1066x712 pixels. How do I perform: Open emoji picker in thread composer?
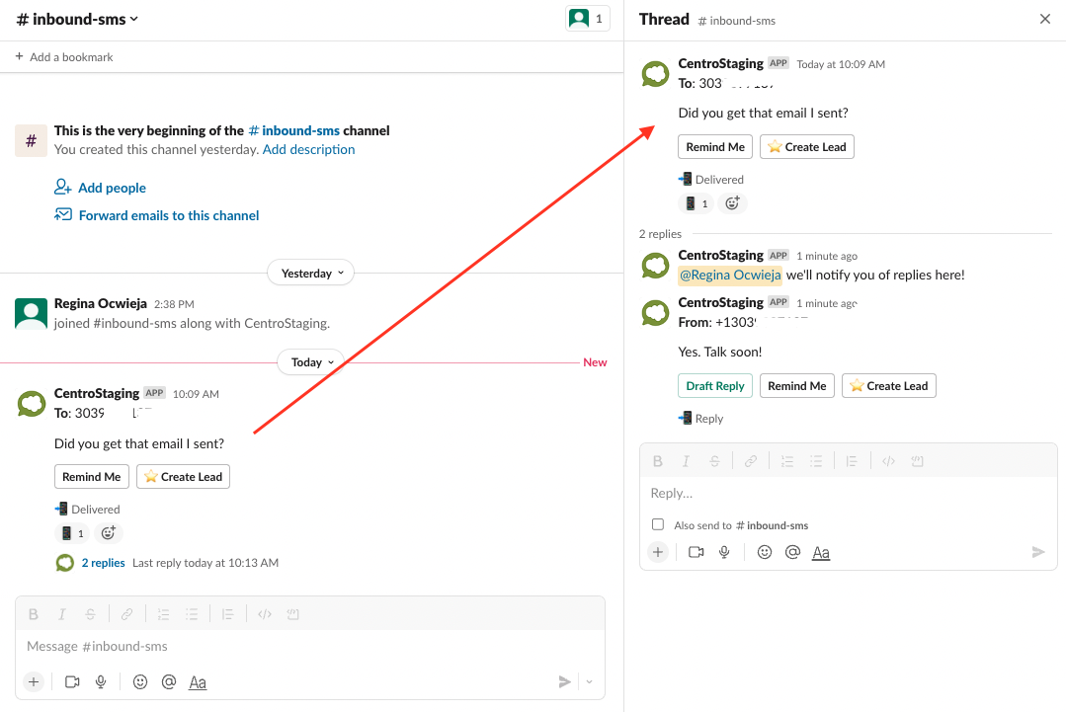click(764, 552)
